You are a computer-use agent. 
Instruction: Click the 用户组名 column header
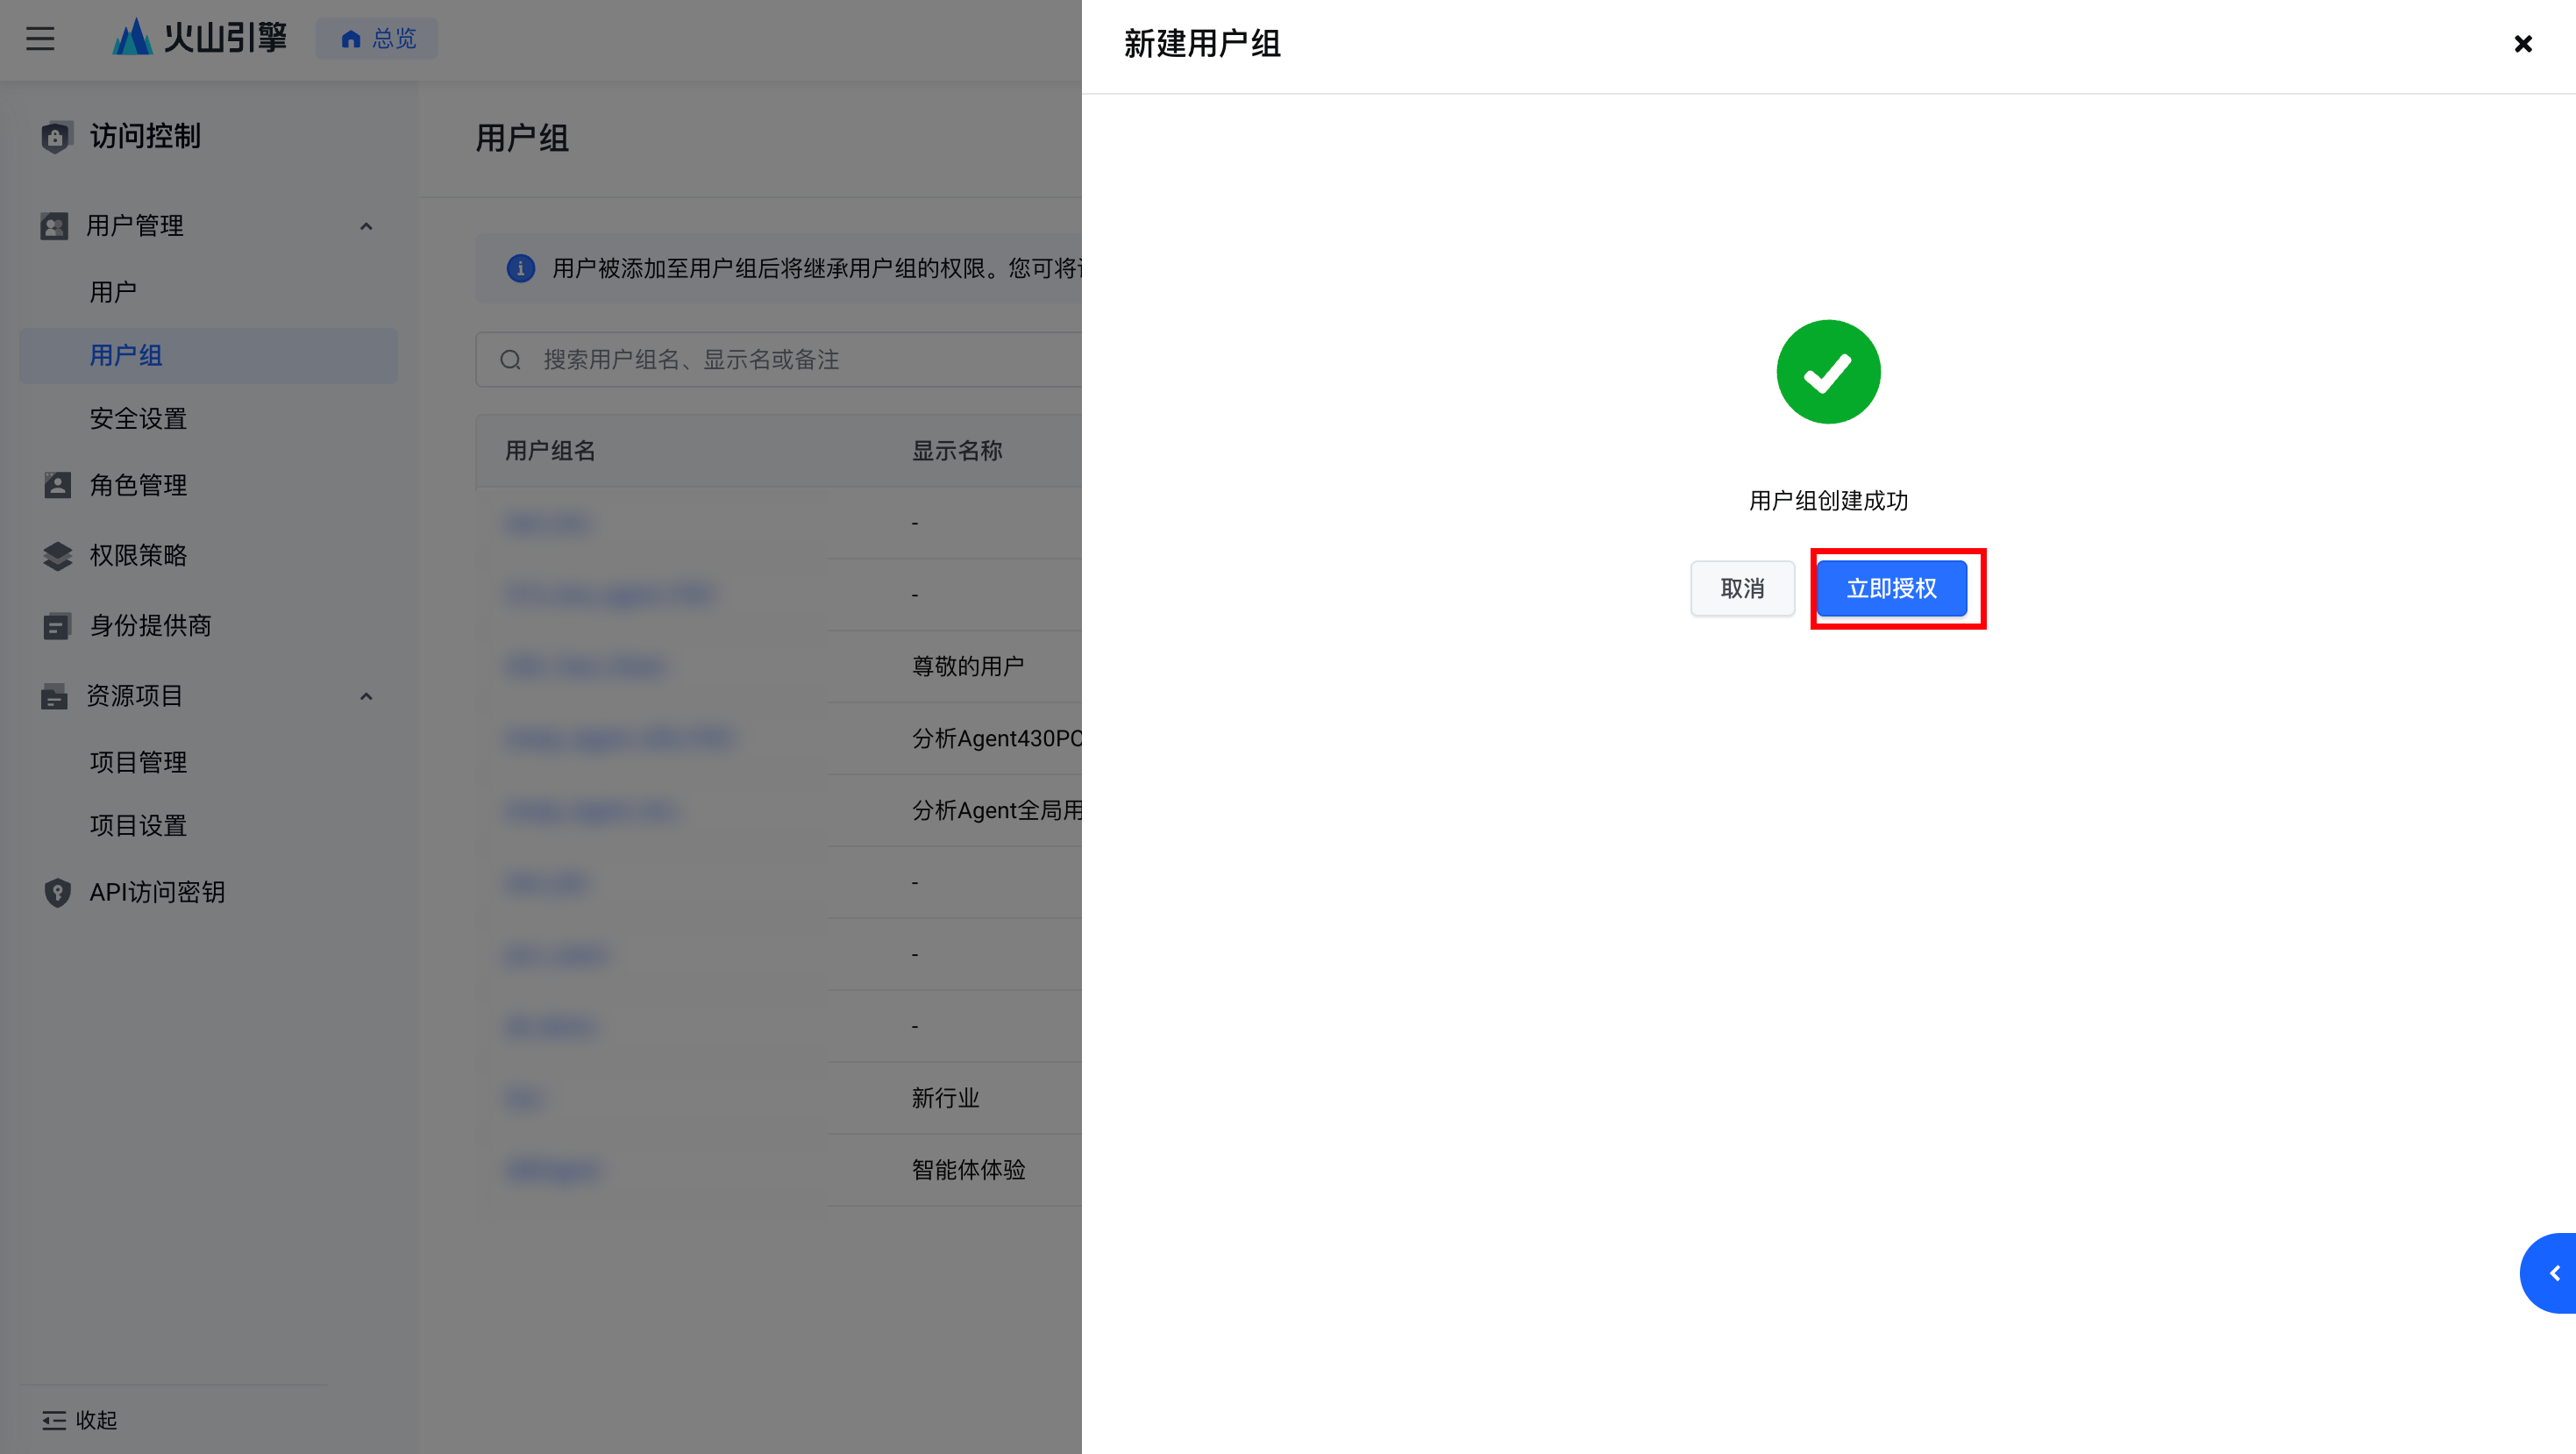550,451
